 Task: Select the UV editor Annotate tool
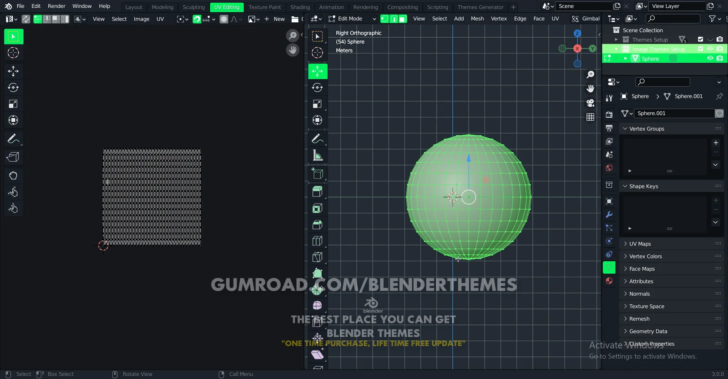click(14, 139)
